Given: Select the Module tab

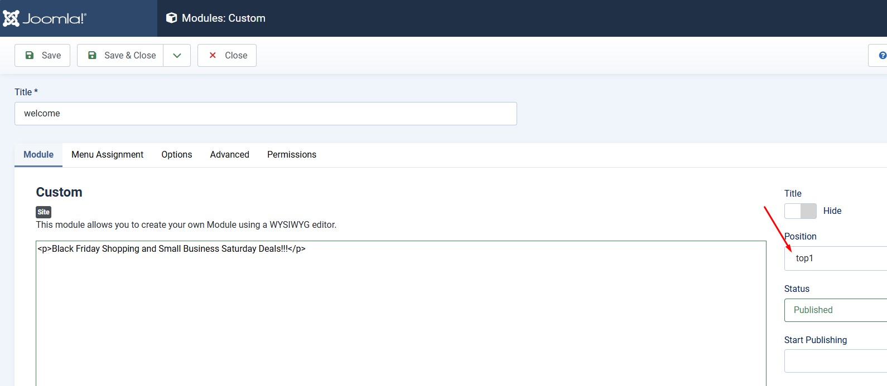Looking at the screenshot, I should click(x=38, y=155).
